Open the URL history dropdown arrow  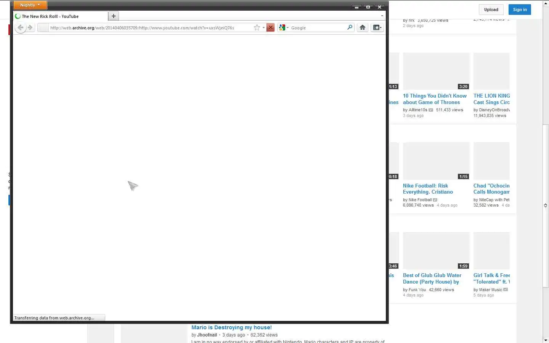[263, 28]
